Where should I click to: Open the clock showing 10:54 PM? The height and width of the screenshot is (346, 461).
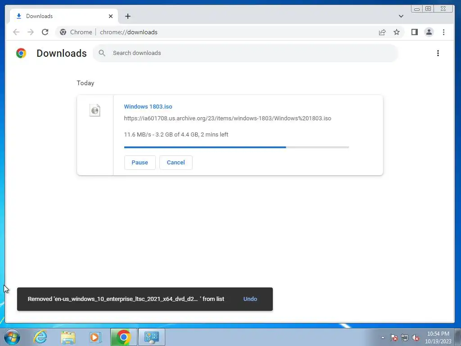pos(438,337)
